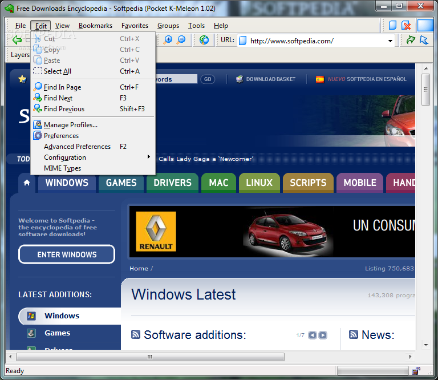This screenshot has width=438, height=380.
Task: Click the Softpedia keywords search field
Action: [x=176, y=79]
